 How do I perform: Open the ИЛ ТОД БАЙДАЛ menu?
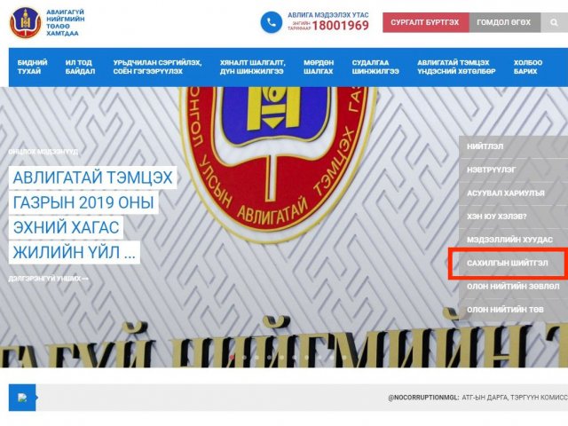click(x=80, y=67)
